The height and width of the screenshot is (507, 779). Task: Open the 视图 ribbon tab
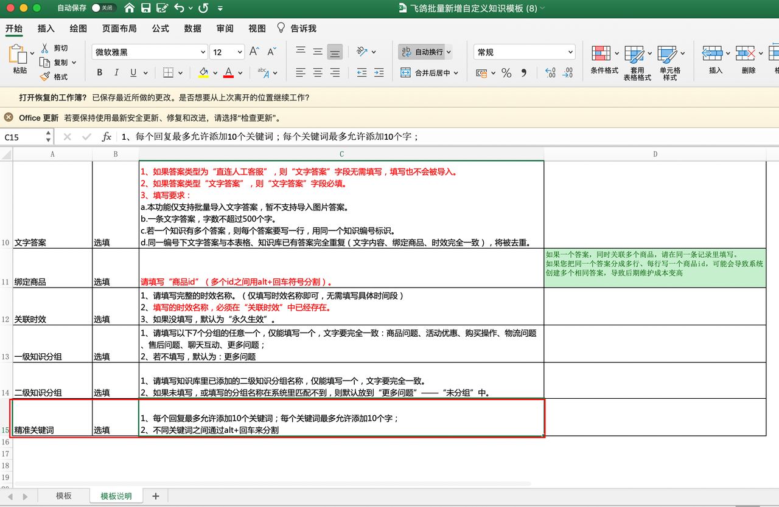257,29
